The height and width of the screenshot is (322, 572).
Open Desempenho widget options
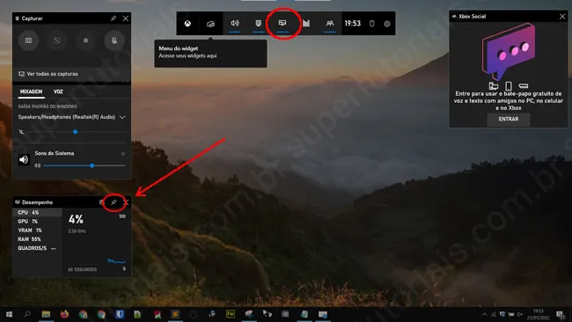point(101,202)
